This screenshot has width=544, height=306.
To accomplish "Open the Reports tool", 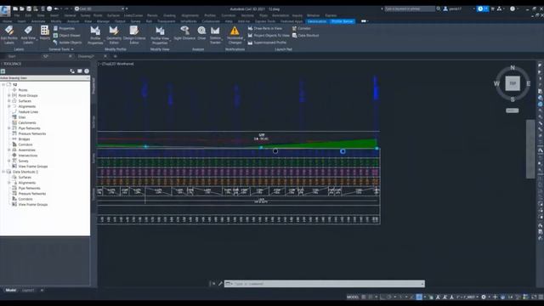I will [45, 32].
